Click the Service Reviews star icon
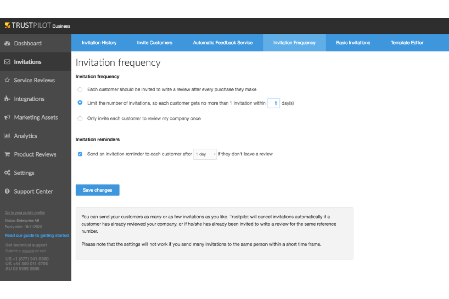This screenshot has width=449, height=299. click(7, 80)
